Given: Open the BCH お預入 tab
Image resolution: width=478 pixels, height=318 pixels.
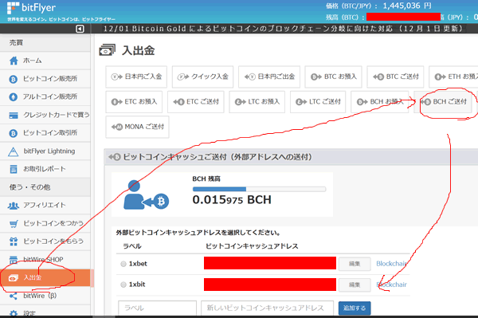Looking at the screenshot, I should (x=379, y=102).
